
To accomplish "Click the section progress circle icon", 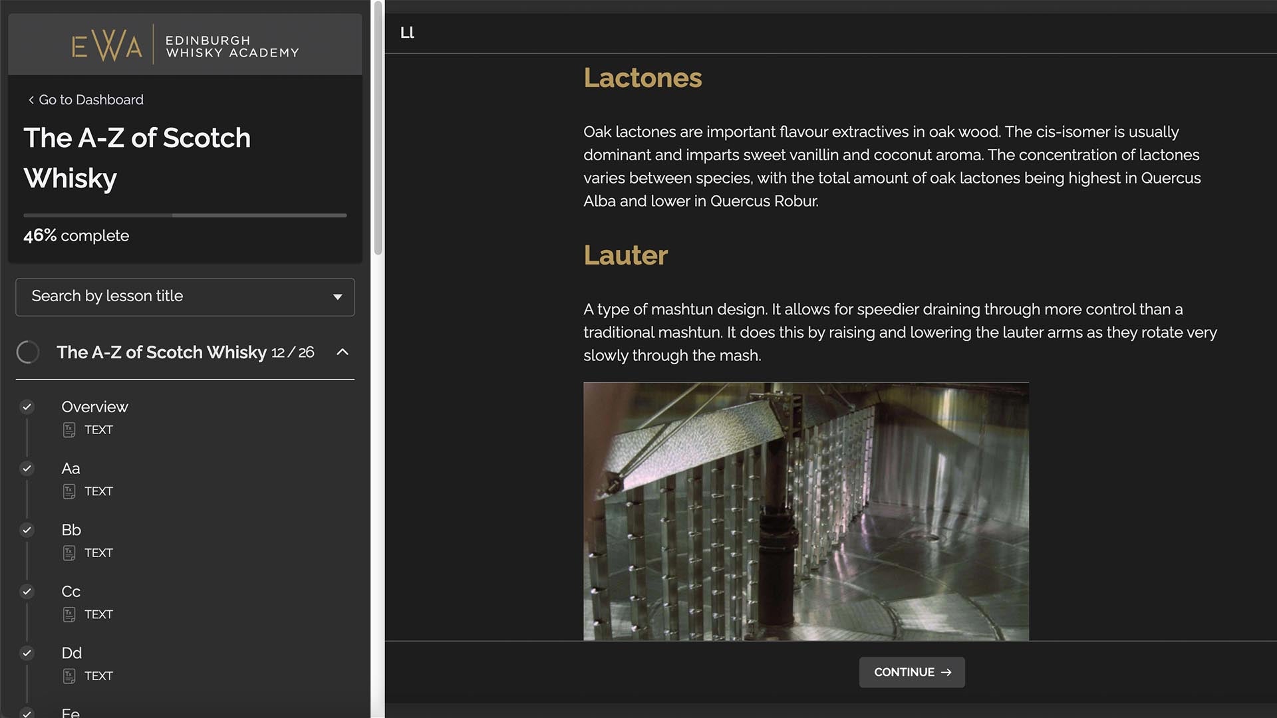I will pyautogui.click(x=28, y=352).
